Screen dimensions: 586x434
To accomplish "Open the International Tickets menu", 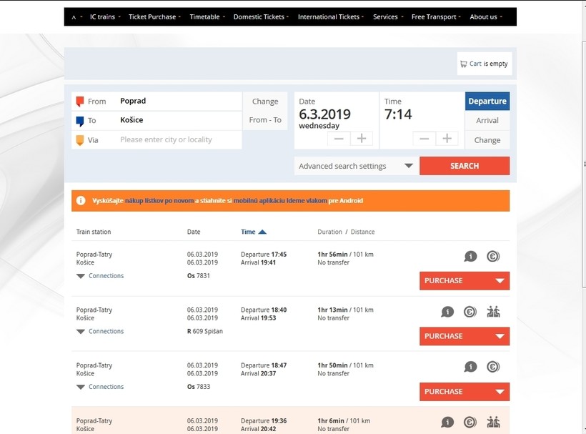I will tap(330, 17).
